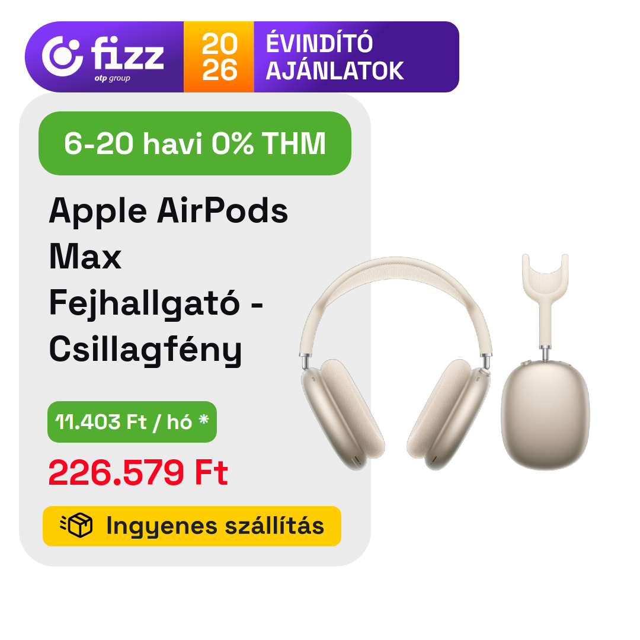Click the left ear cushion of headphones

coord(353,409)
